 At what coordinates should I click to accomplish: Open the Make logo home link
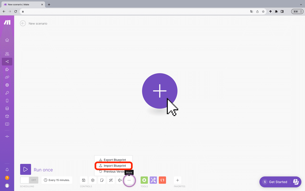[7, 22]
